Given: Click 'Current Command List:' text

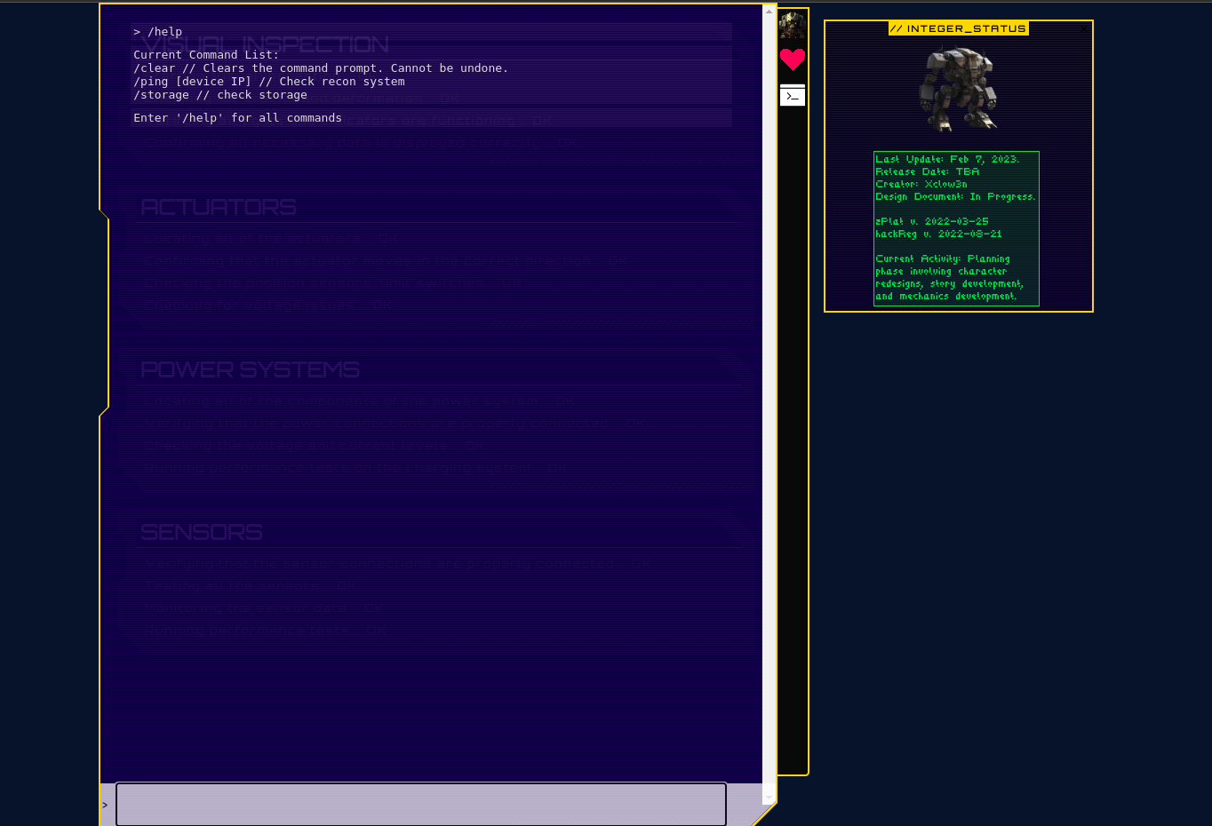Looking at the screenshot, I should coord(206,55).
